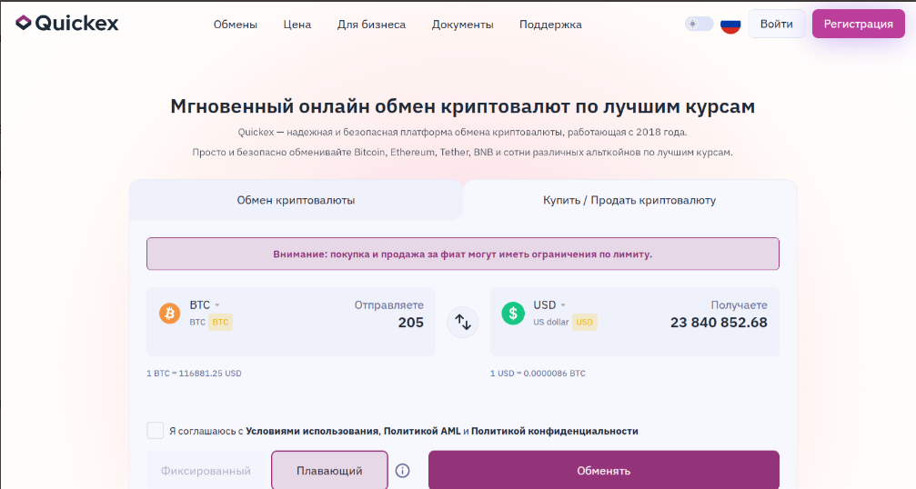
Task: Click the Получаете label
Action: tap(739, 305)
